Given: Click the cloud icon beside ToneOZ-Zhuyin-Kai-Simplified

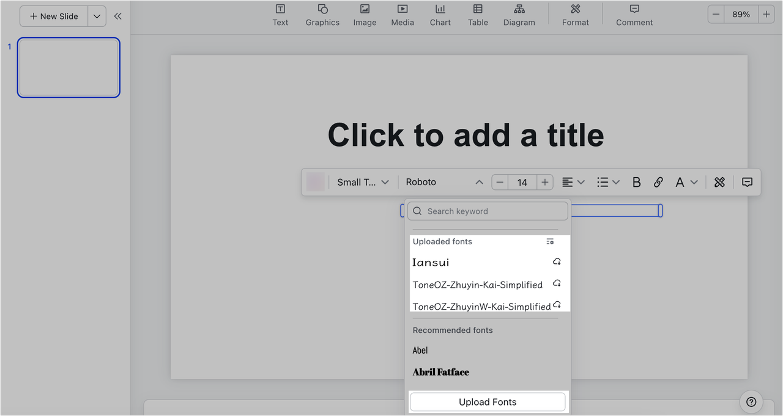Looking at the screenshot, I should click(x=557, y=283).
